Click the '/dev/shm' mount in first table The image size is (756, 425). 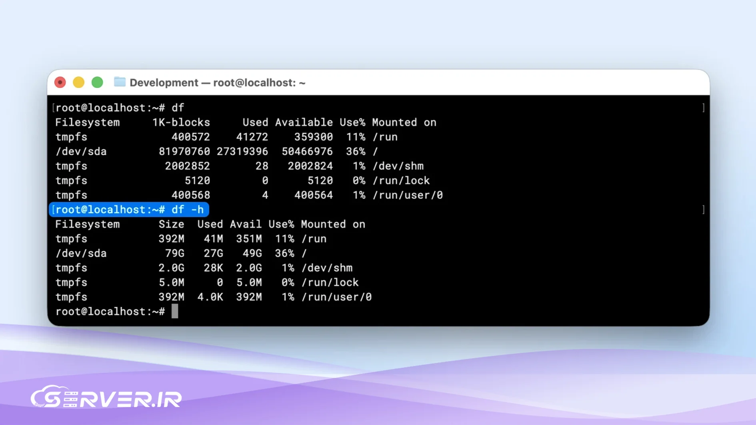(398, 166)
